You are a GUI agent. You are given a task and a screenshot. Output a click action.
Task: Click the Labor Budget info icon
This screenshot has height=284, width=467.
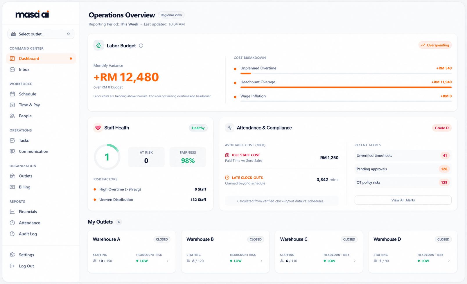141,46
